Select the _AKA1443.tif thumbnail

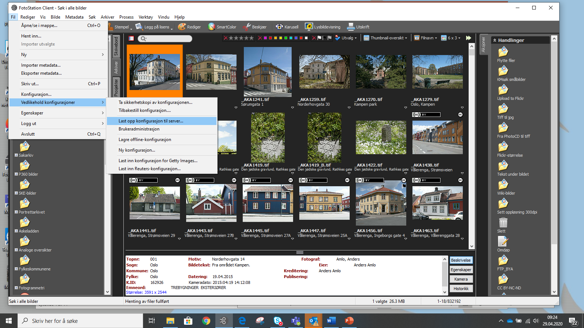coord(211,203)
